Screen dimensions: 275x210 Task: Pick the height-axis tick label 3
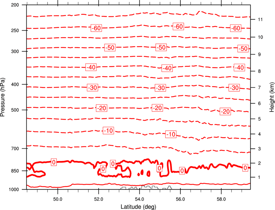(259, 149)
